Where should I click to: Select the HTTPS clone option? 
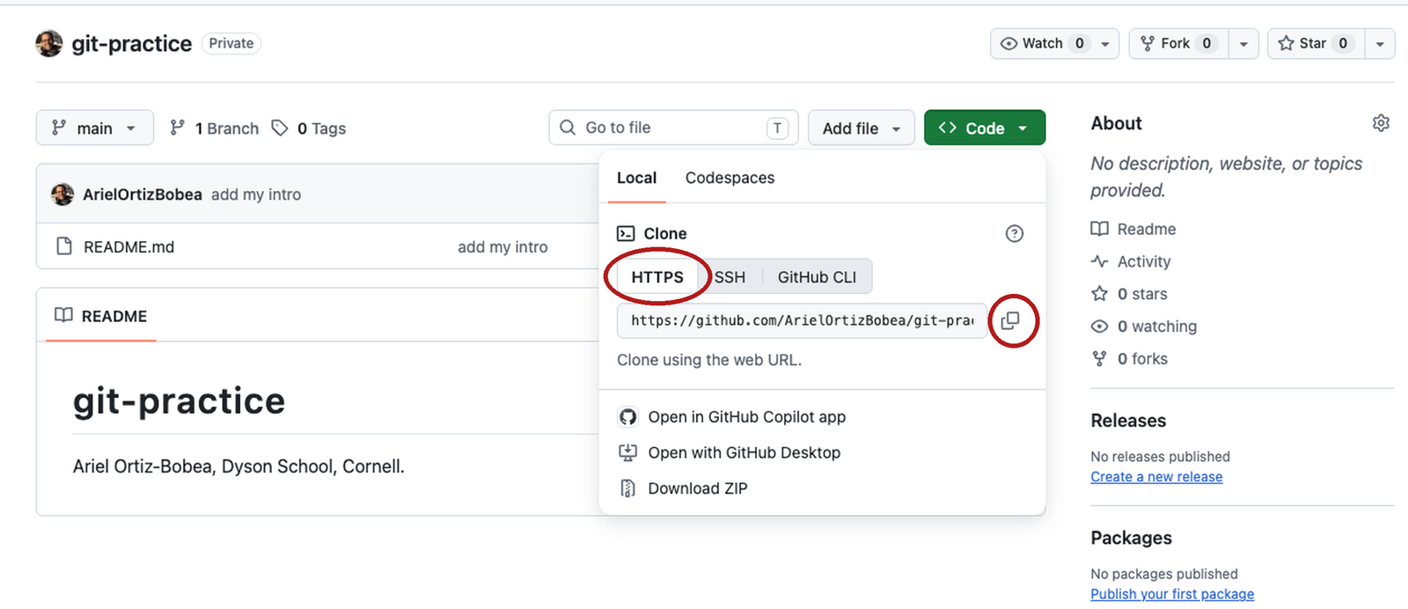[x=657, y=277]
